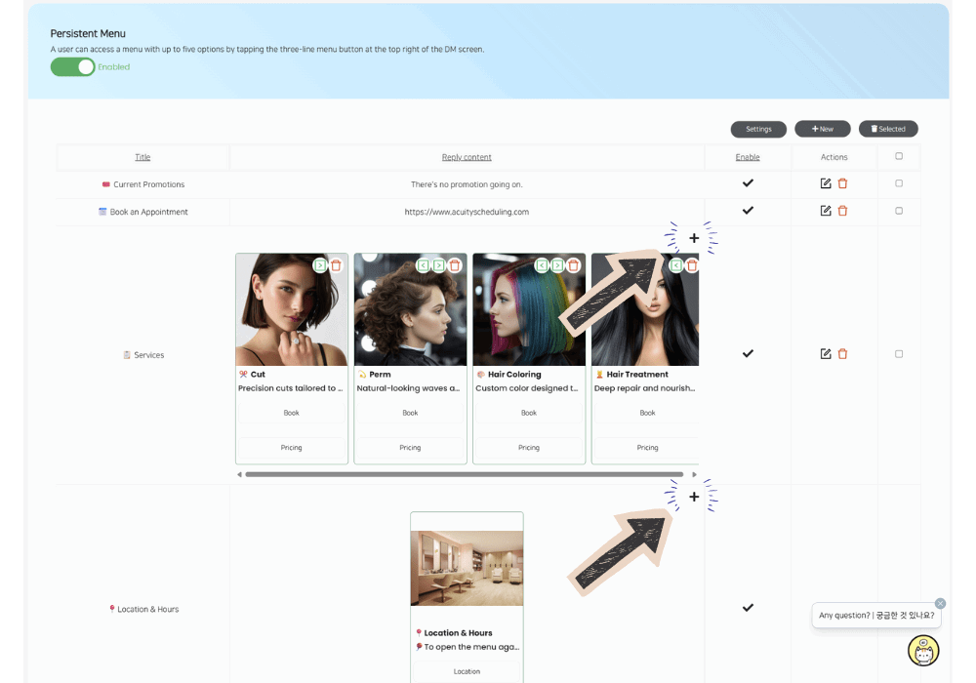Click the Any question chat bubble

coord(876,616)
